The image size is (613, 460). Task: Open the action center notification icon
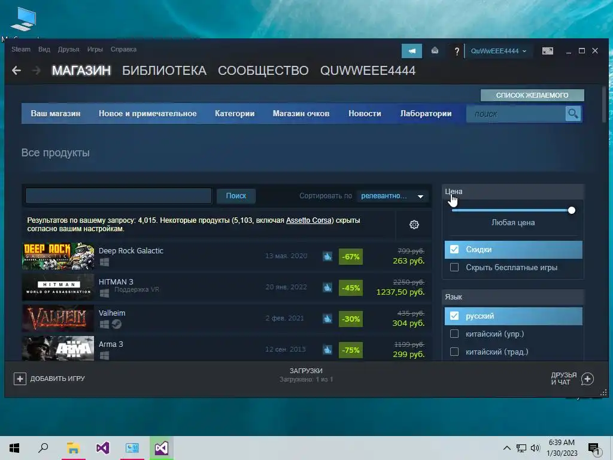(594, 448)
